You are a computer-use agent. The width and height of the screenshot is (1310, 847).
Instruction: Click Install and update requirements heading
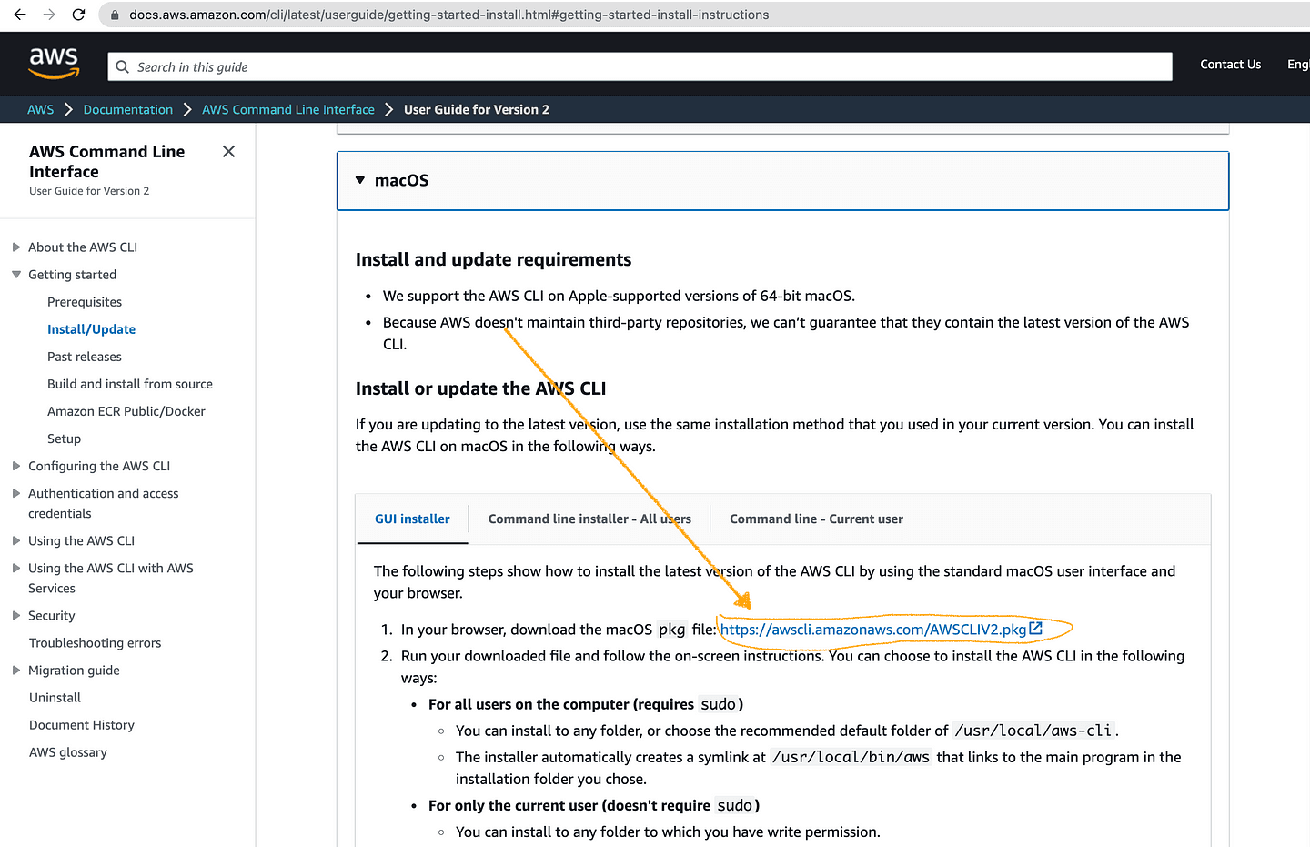click(x=493, y=259)
